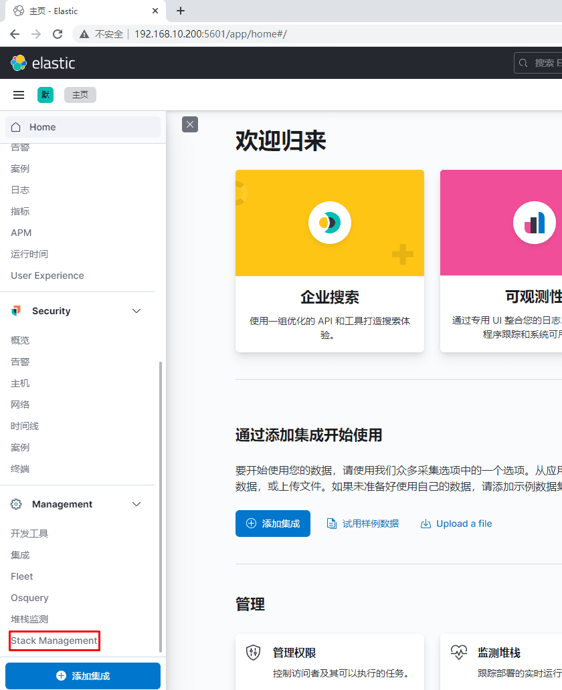The width and height of the screenshot is (562, 690).
Task: Collapse the Management section chevron
Action: point(136,504)
